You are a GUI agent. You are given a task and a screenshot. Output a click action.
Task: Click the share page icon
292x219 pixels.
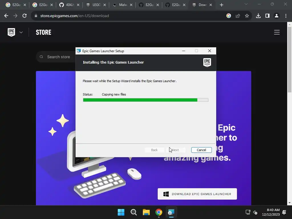pyautogui.click(x=238, y=16)
